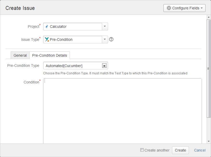Expand the Issue Type dropdown arrow
Viewport: 211px width, 157px height.
[x=105, y=40]
